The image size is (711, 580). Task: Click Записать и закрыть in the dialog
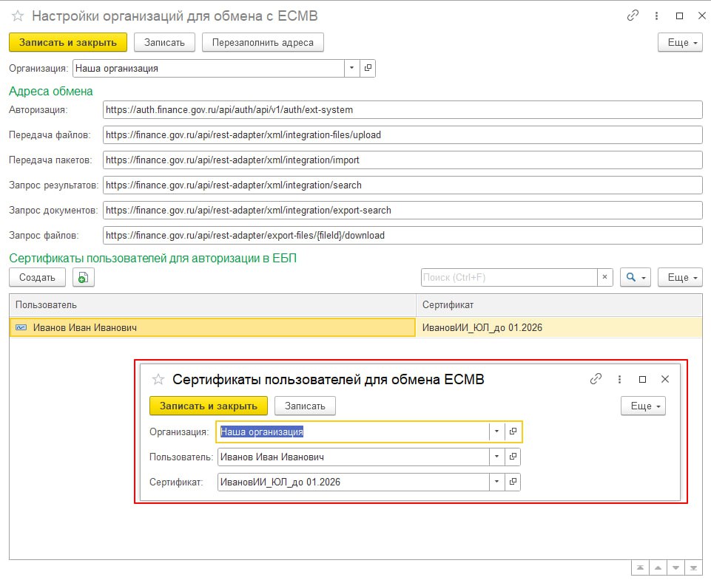point(208,406)
